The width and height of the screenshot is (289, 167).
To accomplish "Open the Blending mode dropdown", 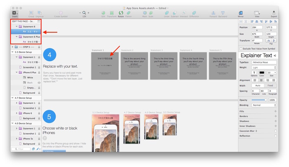I will click(264, 105).
